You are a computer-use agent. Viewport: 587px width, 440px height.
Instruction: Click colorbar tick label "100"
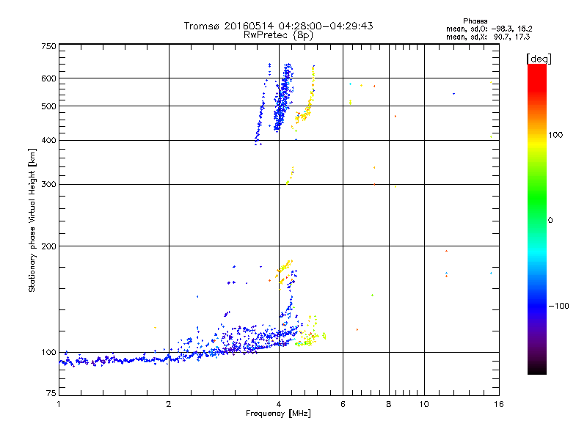pyautogui.click(x=555, y=135)
